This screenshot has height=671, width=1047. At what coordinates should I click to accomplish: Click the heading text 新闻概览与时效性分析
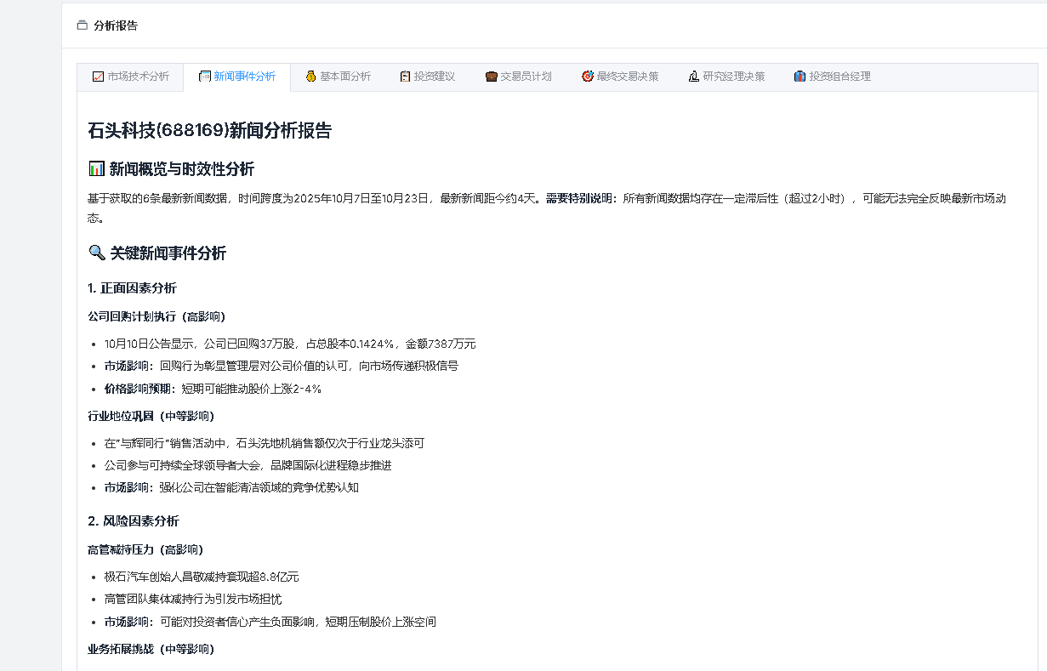point(182,168)
